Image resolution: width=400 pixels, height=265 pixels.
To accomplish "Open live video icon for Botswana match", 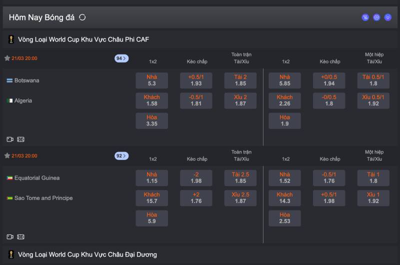I will (10, 139).
